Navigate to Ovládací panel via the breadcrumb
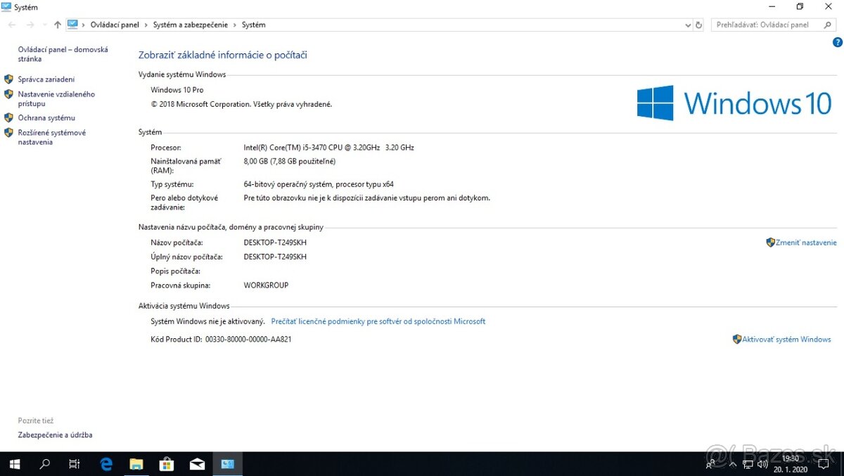This screenshot has height=476, width=844. pos(115,25)
